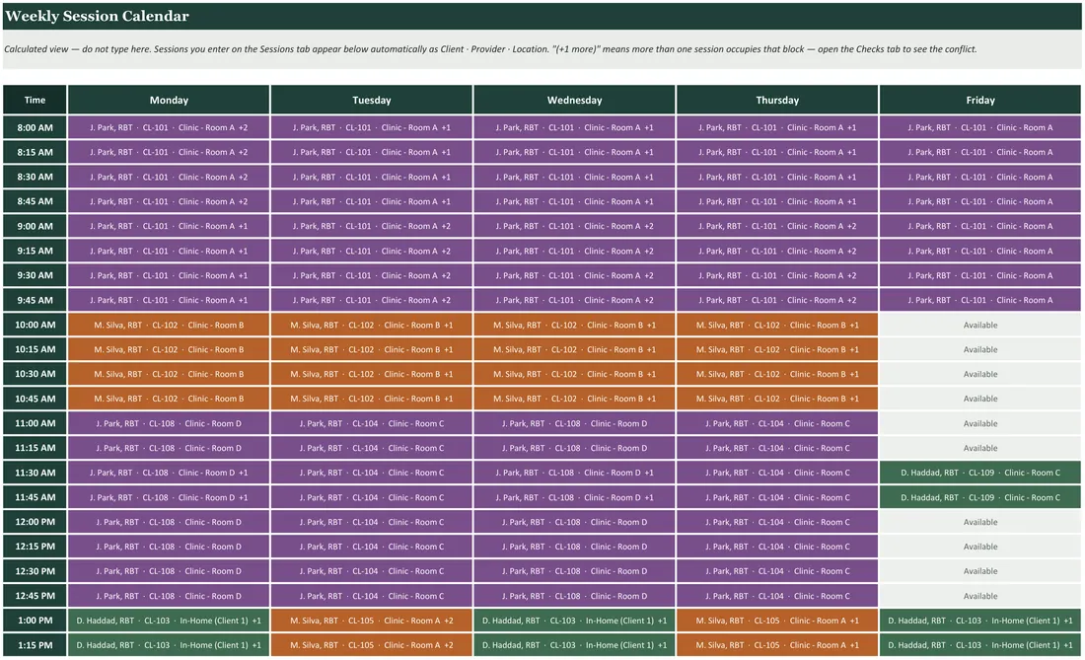Screen dimensions: 1085x660
Task: Select the Friday column header
Action: click(979, 100)
